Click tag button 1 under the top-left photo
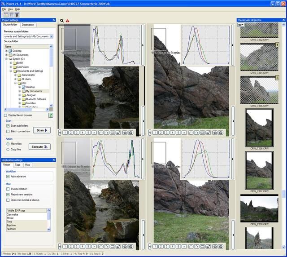Image resolution: width=287 pixels, height=257 pixels. point(65,133)
